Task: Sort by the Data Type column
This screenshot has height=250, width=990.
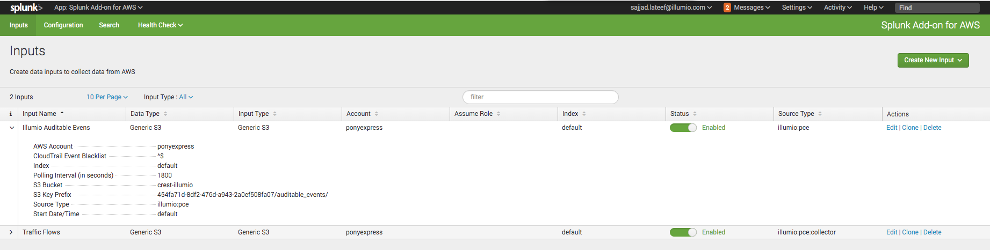Action: pos(149,114)
